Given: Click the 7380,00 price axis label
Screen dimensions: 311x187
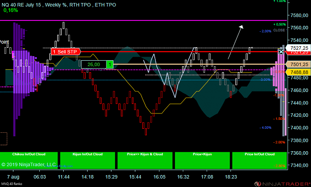Looking at the screenshot, I should 299,140.
